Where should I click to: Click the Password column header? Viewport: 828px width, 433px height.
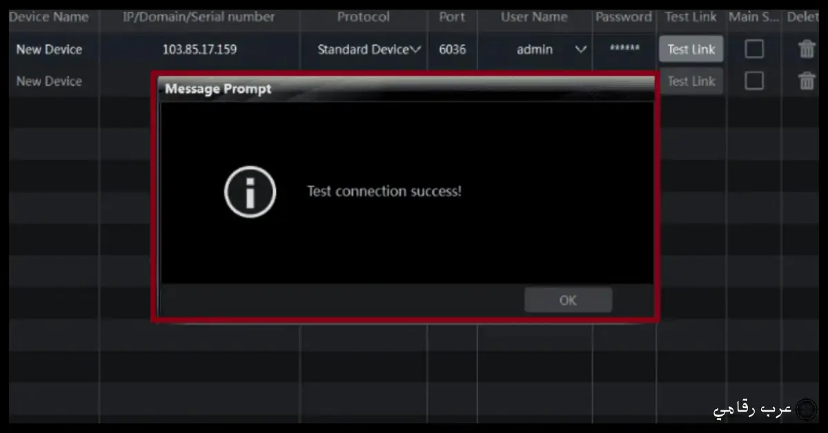[x=623, y=17]
